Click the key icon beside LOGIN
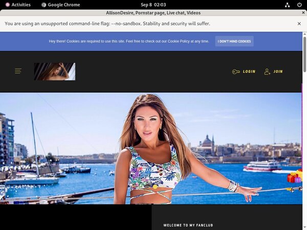Viewport: 307px width, 230px height. [x=235, y=72]
